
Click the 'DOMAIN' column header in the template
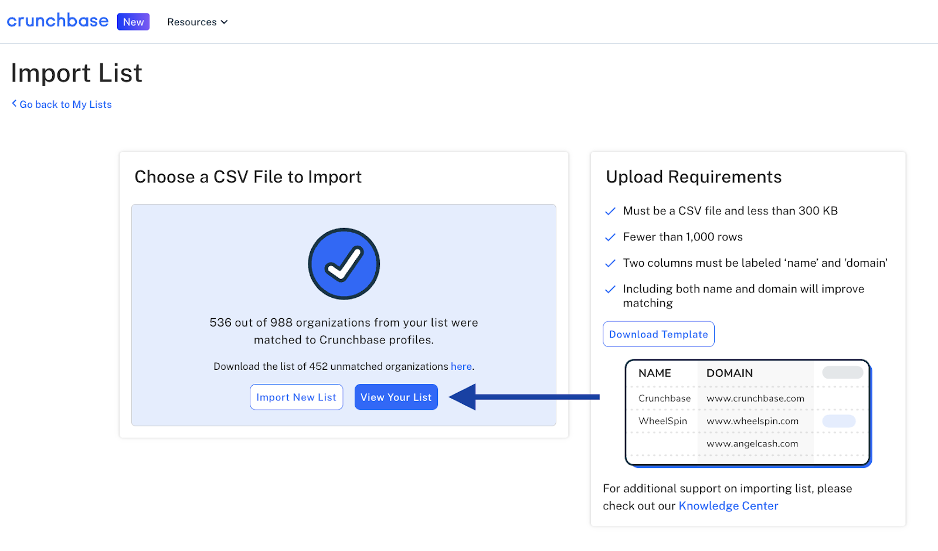pos(729,373)
